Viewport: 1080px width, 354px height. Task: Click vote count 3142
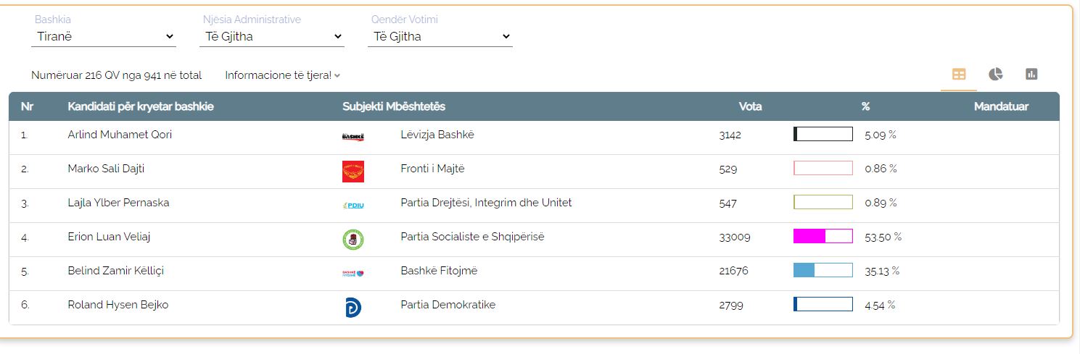tap(730, 135)
